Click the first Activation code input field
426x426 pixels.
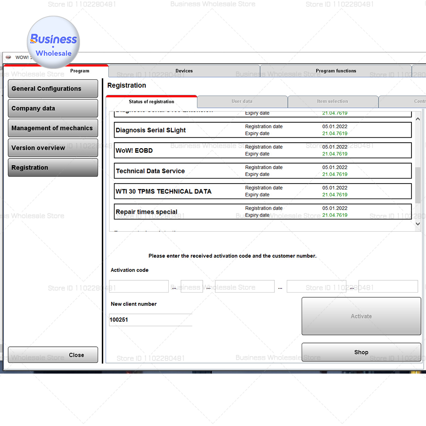click(138, 286)
